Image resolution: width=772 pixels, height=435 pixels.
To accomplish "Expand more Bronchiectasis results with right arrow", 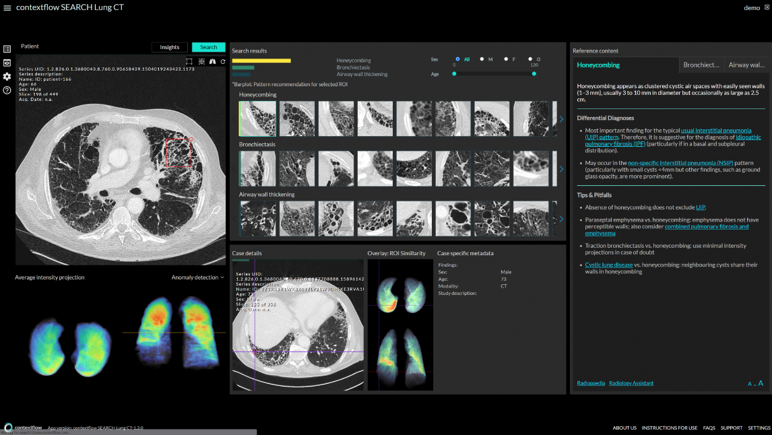I will click(x=561, y=169).
